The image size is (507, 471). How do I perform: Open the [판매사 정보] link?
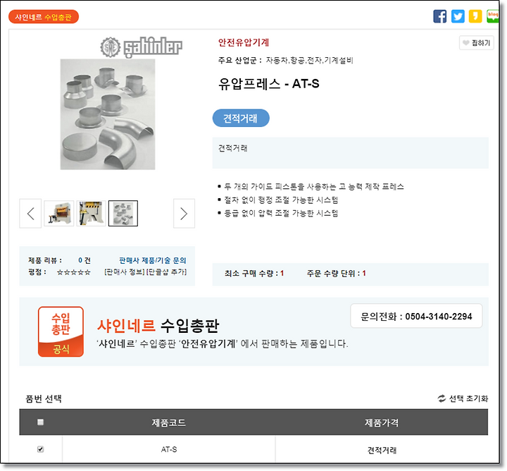pyautogui.click(x=125, y=272)
